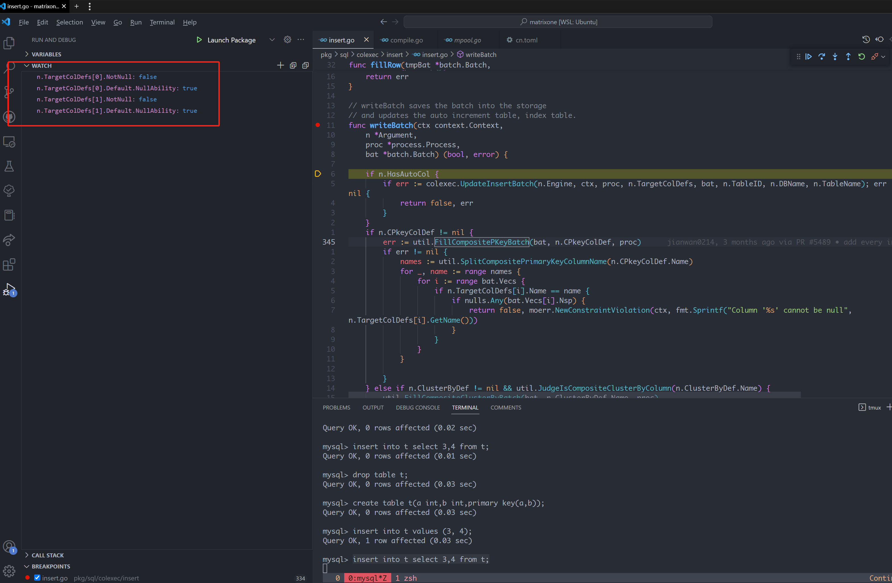The image size is (892, 583).
Task: Open the Terminal menu
Action: click(x=162, y=22)
